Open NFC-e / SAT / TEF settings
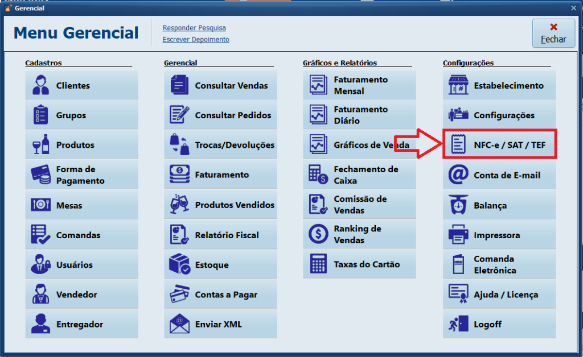 pyautogui.click(x=499, y=144)
